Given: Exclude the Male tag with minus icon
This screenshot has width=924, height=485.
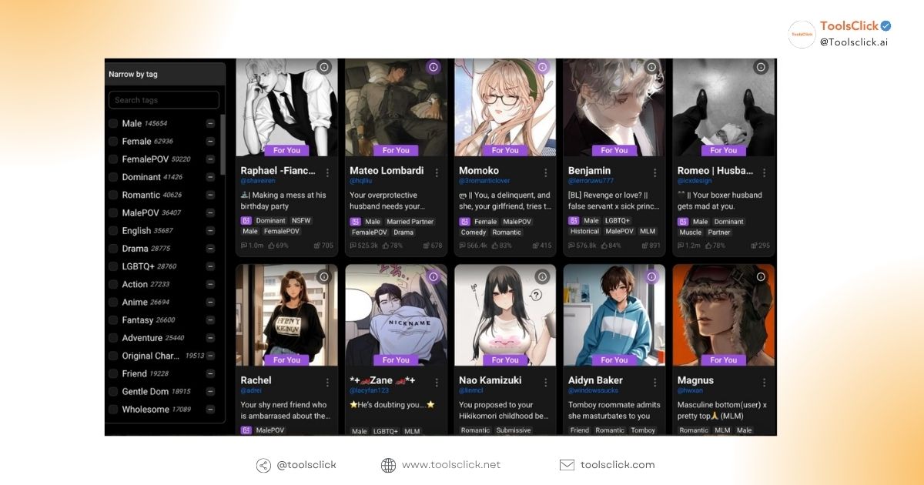Looking at the screenshot, I should tap(210, 123).
